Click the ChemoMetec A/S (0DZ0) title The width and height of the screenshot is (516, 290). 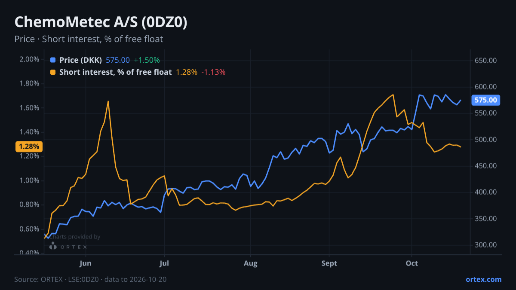click(x=101, y=23)
